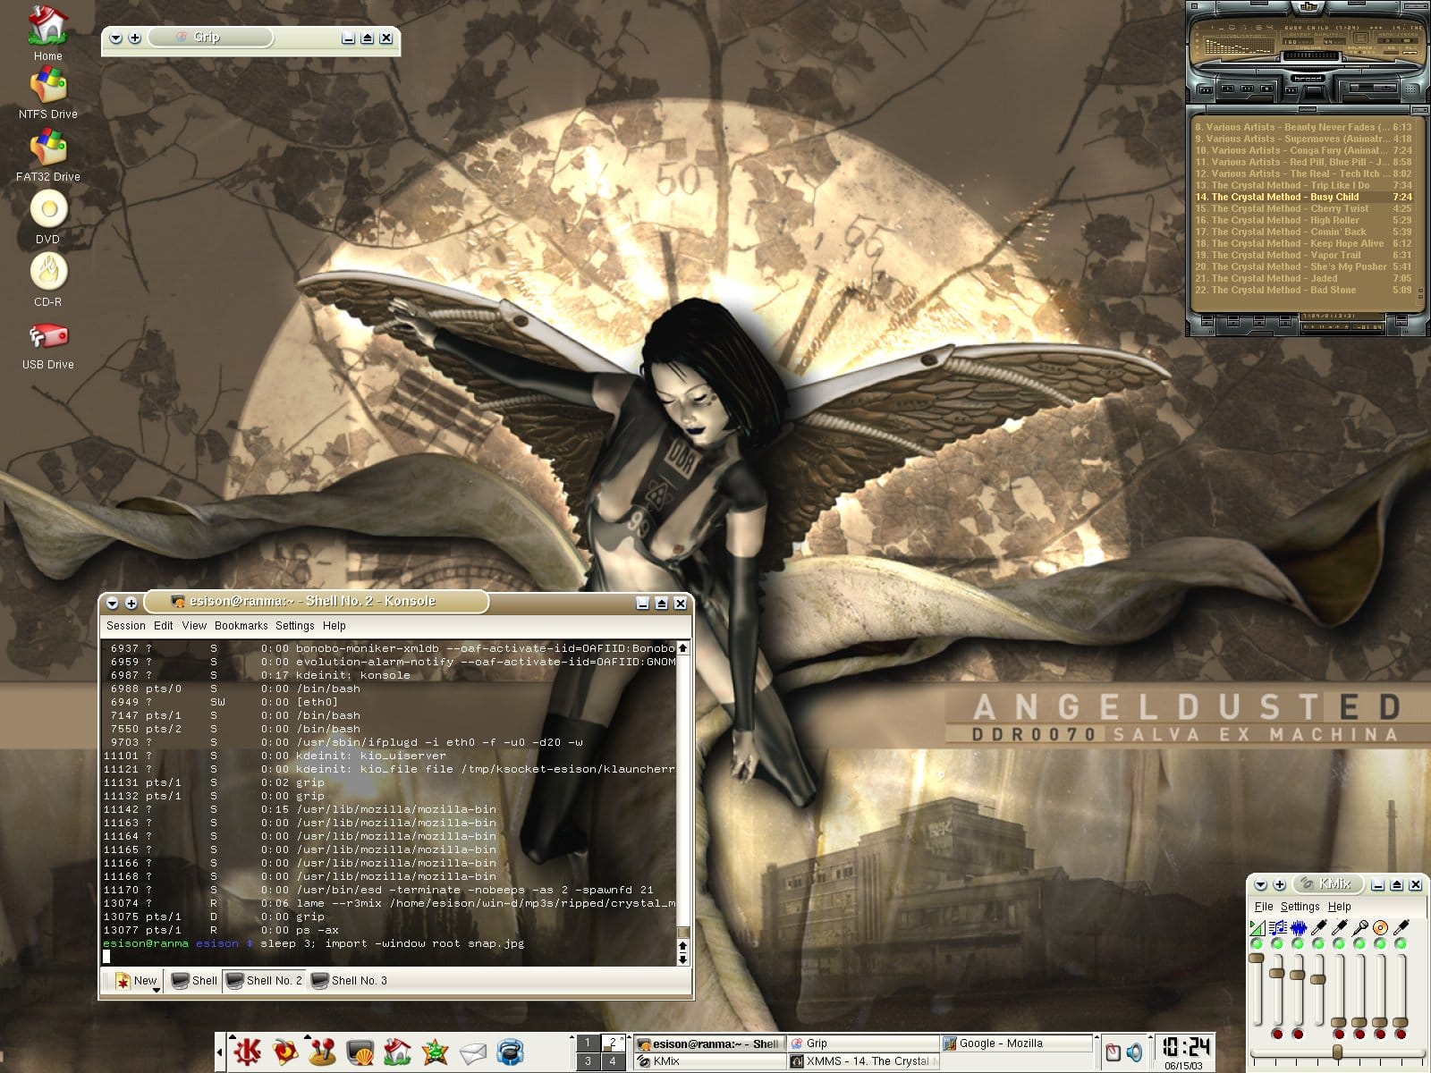Toggle green mute LED under master volume icon
The height and width of the screenshot is (1073, 1431).
coord(1257,943)
